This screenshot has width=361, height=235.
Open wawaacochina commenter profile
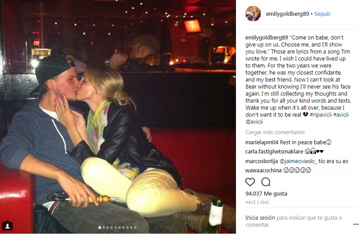(263, 171)
